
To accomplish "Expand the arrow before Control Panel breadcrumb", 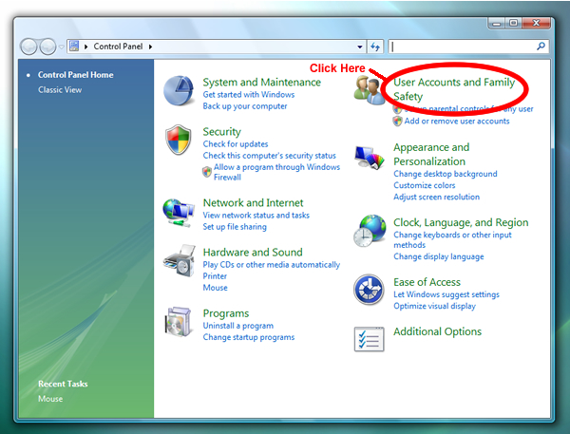I will tap(86, 47).
